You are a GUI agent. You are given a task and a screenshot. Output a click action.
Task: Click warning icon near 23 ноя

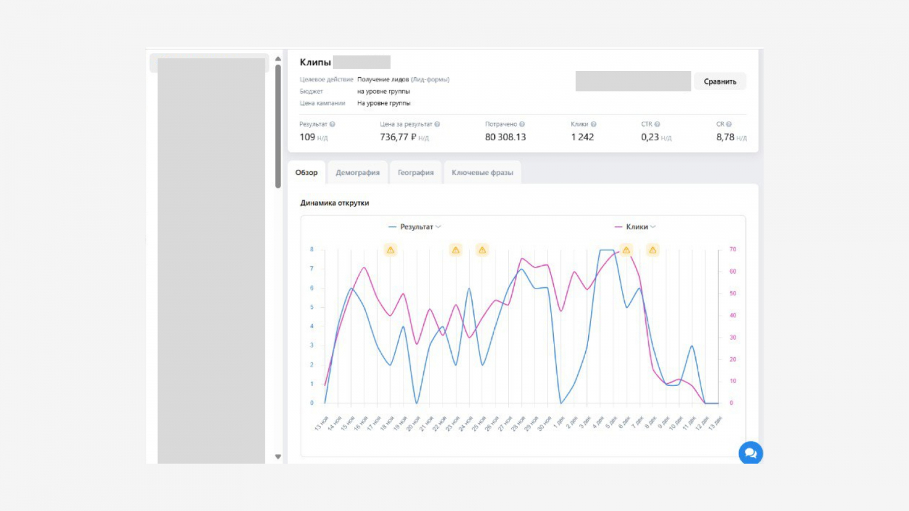click(x=456, y=250)
